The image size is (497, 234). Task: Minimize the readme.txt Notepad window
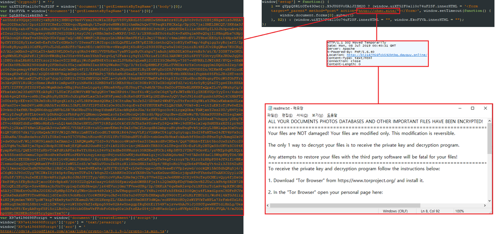click(461, 108)
